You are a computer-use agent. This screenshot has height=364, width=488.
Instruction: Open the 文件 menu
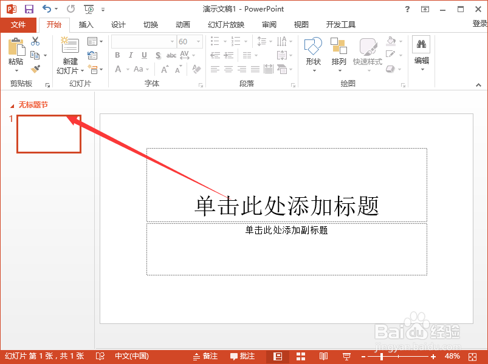coord(19,25)
